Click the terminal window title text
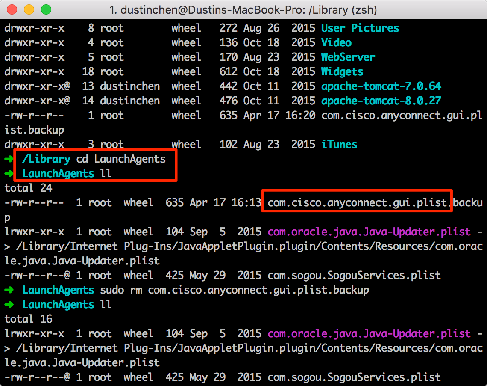The image size is (487, 386). (x=243, y=10)
